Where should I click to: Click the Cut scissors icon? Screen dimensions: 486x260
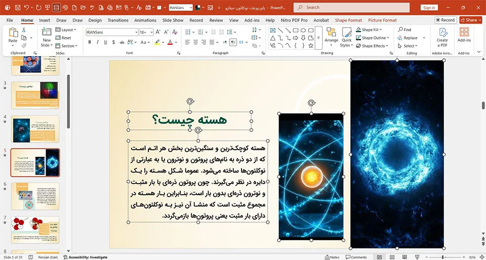click(24, 30)
